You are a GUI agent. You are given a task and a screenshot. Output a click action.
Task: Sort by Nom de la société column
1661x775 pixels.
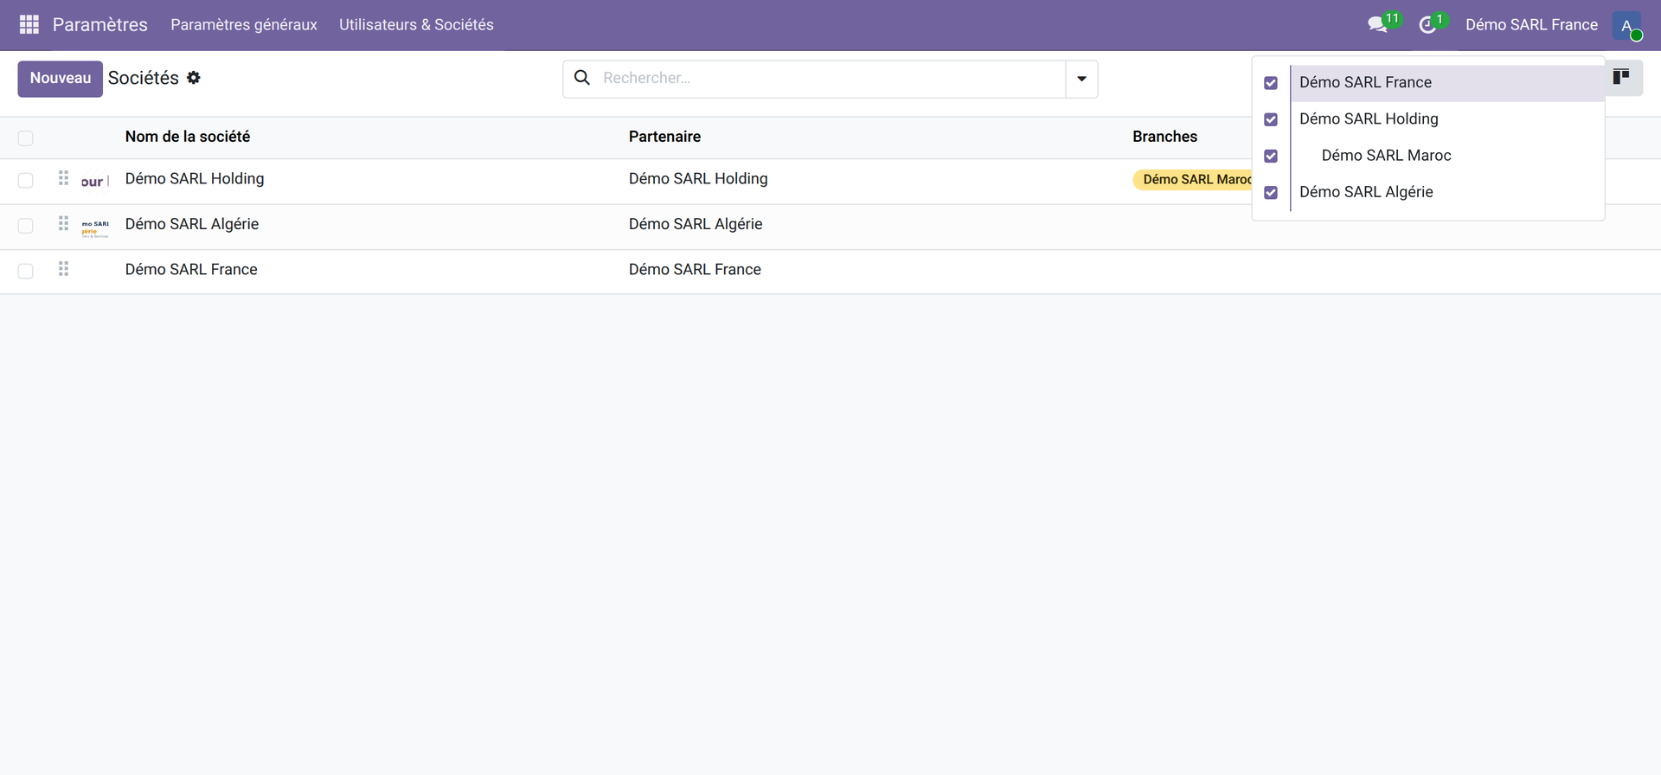[188, 137]
